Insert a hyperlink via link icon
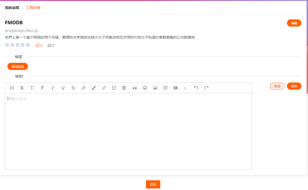The height and width of the screenshot is (190, 308). [x=104, y=88]
